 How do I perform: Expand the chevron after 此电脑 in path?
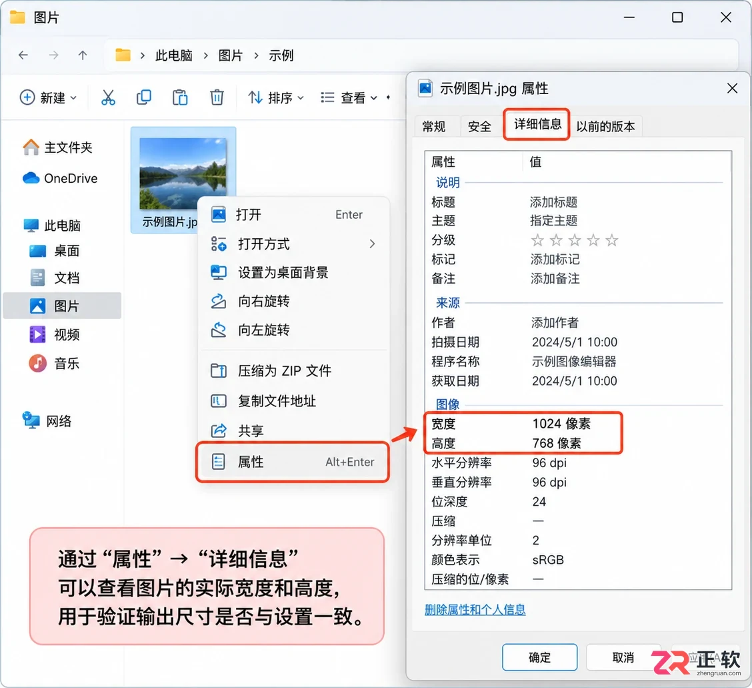pyautogui.click(x=206, y=55)
